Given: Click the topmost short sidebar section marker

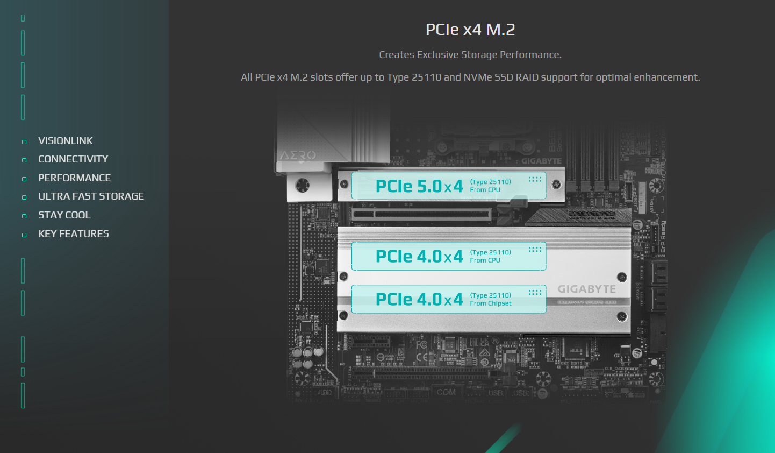Looking at the screenshot, I should tap(23, 18).
